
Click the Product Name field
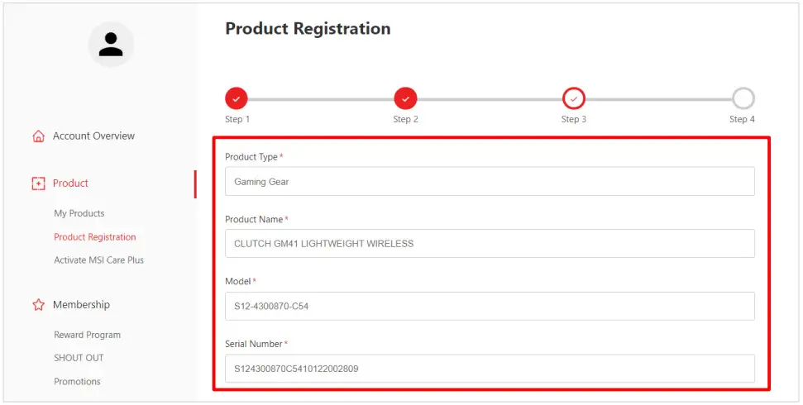coord(490,244)
